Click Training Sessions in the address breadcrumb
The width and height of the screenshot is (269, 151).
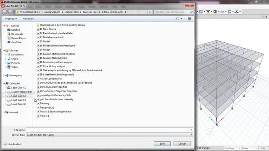51,12
